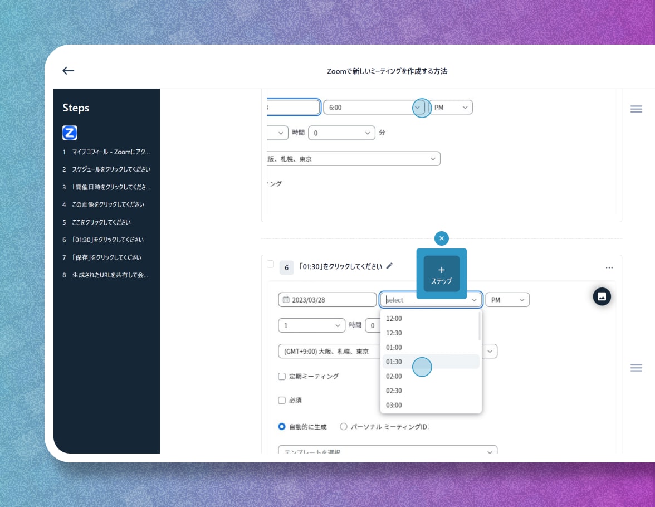This screenshot has width=655, height=507.
Task: Expand the upper timezone dropdown 札幌、東京
Action: coord(353,159)
